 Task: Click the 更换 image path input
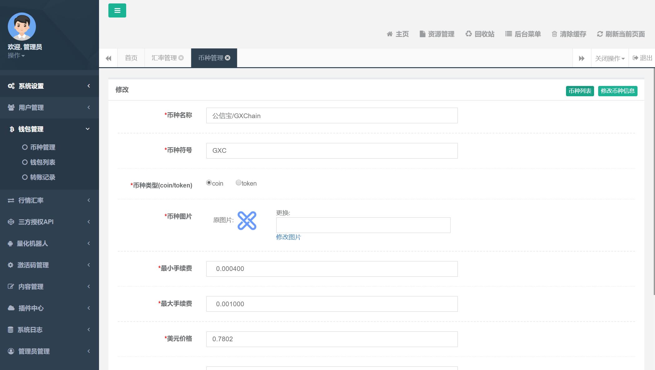point(363,225)
